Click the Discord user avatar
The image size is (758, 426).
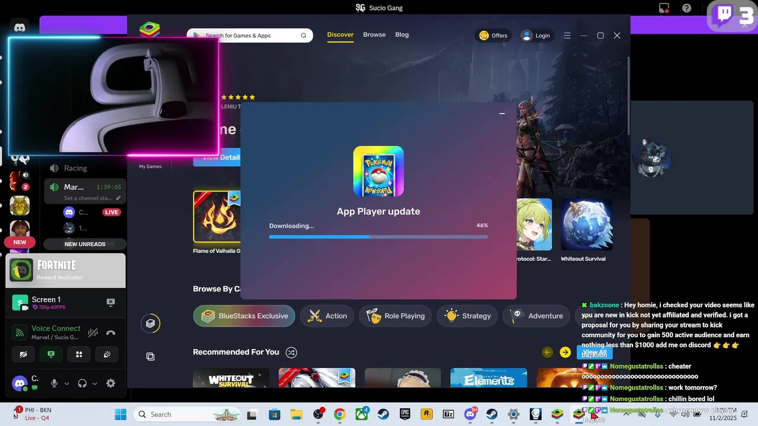pos(20,383)
